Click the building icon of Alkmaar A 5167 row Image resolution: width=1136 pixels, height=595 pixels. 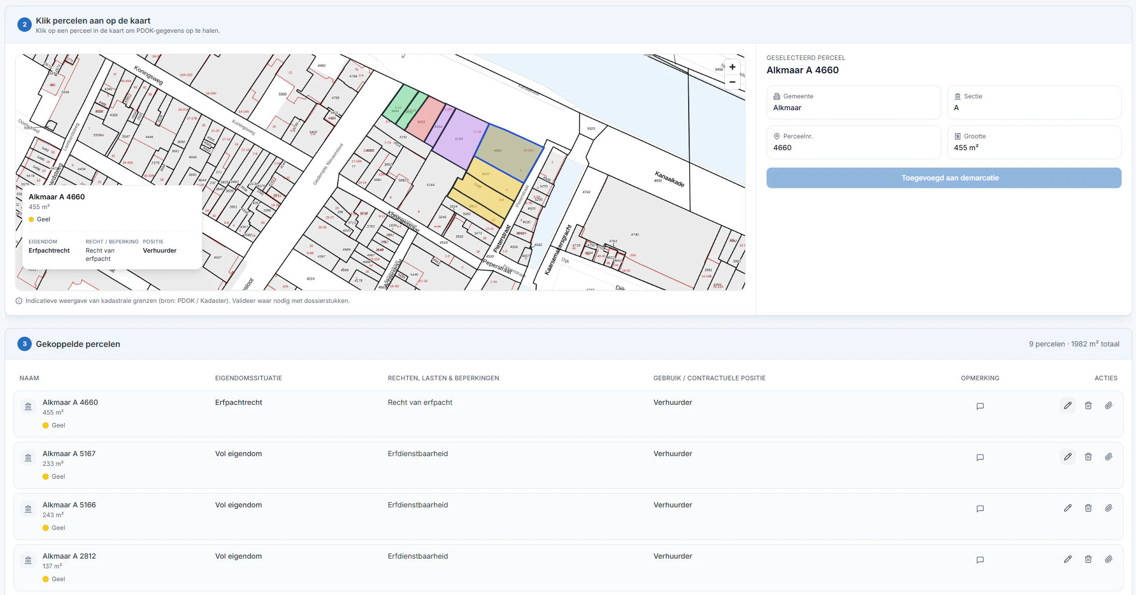(28, 458)
